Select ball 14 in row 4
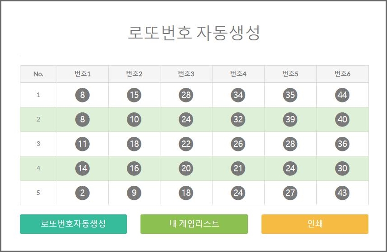 (x=82, y=168)
